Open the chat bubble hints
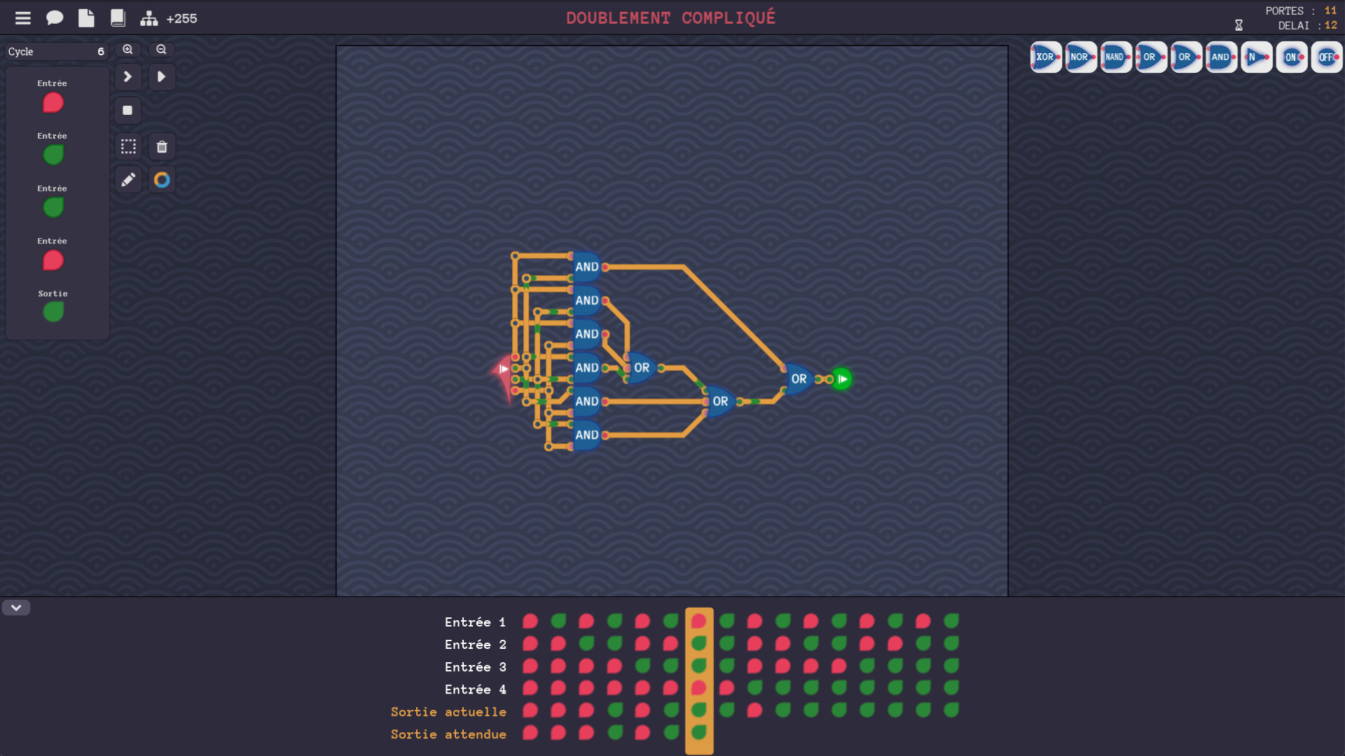The image size is (1345, 756). (55, 18)
